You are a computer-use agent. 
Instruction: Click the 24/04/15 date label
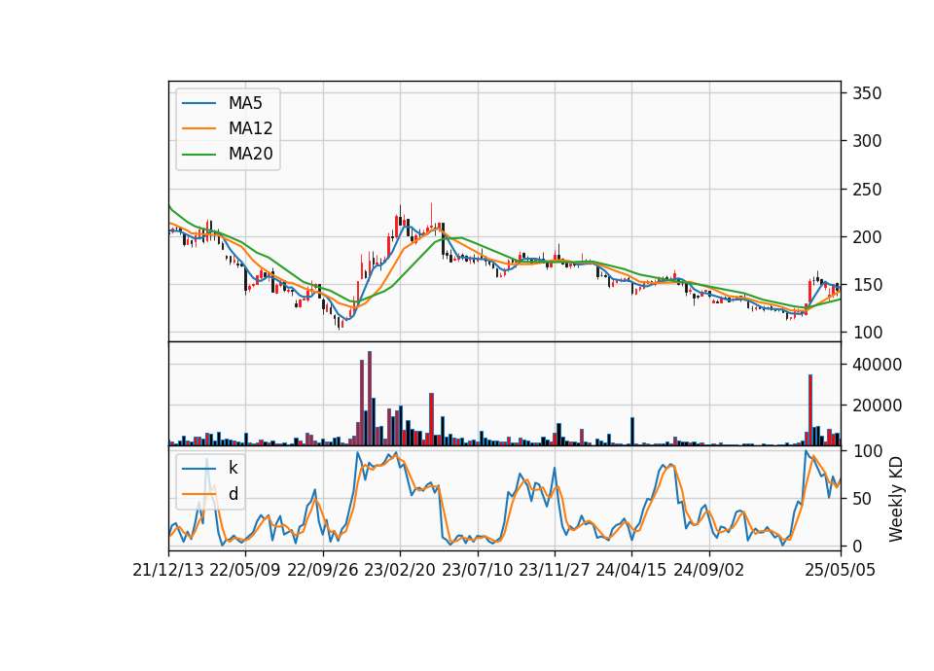tap(630, 570)
